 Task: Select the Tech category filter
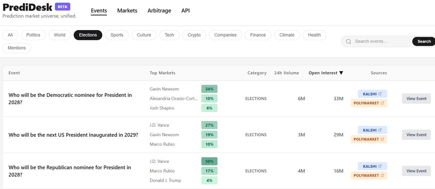click(169, 35)
